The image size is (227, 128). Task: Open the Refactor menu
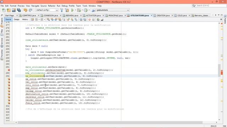(x=51, y=6)
